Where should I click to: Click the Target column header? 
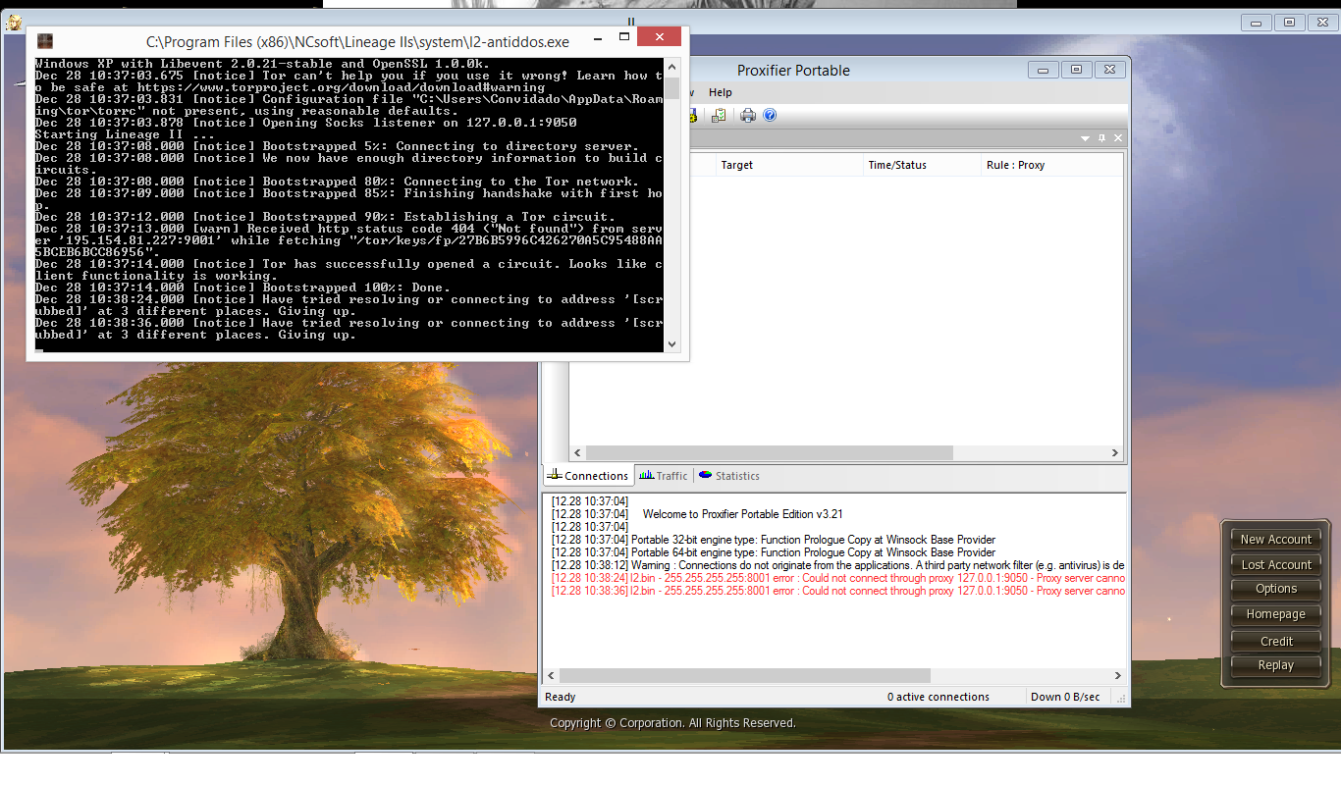pyautogui.click(x=737, y=165)
